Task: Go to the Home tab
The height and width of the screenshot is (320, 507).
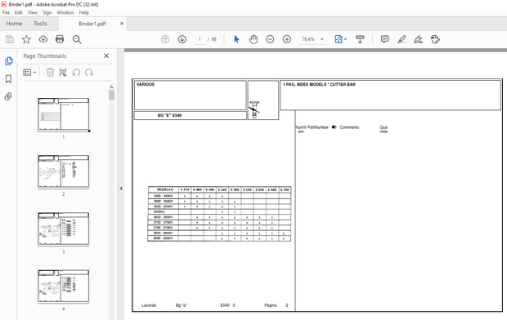Action: point(14,24)
